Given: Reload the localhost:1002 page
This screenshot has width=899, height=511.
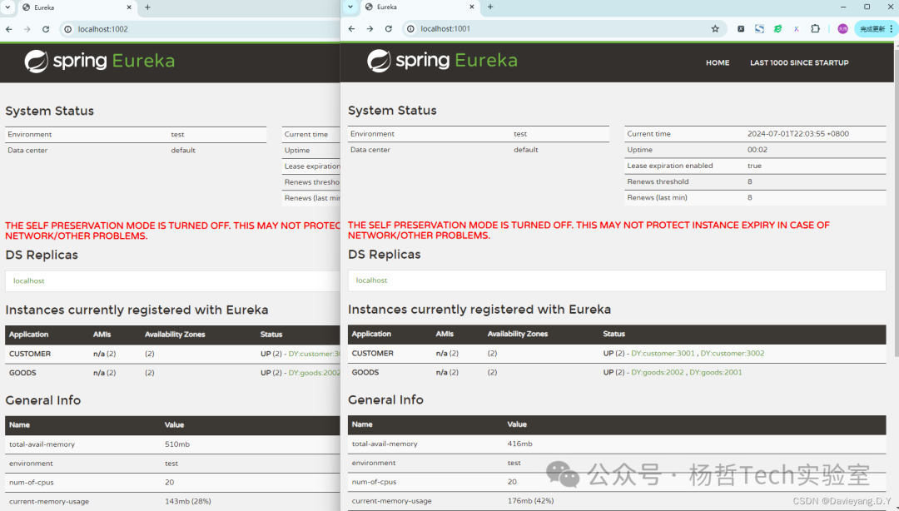Looking at the screenshot, I should pos(46,29).
